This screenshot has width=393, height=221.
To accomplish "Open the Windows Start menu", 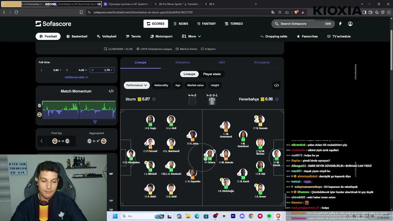I will coord(115,216).
